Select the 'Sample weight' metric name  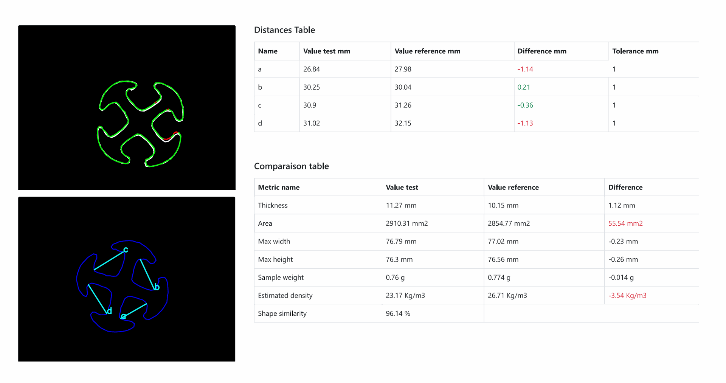[x=281, y=278]
